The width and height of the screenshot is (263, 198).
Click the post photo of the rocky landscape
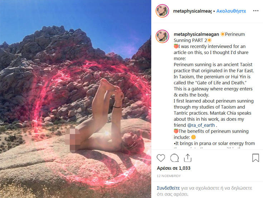[x=76, y=99]
